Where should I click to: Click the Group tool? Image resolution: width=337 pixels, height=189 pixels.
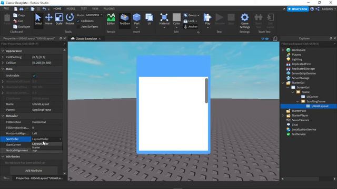(x=191, y=15)
